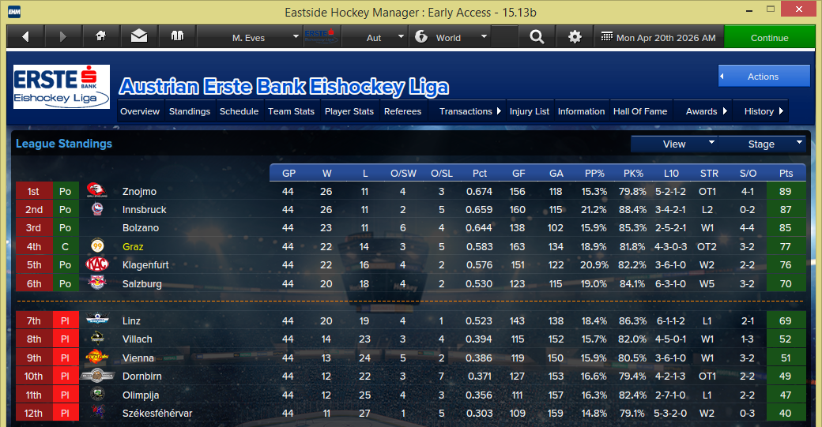Go forward with the right arrow button
822x427 pixels.
coord(63,37)
